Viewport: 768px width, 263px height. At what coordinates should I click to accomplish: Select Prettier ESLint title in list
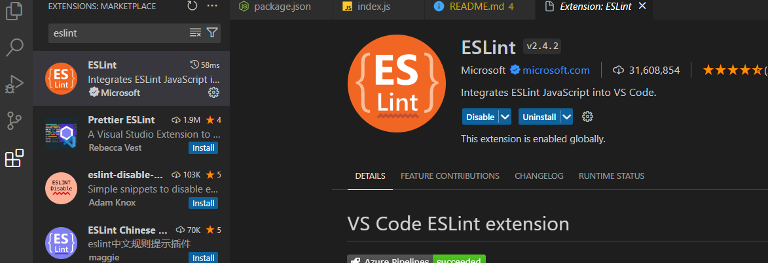[x=121, y=120]
